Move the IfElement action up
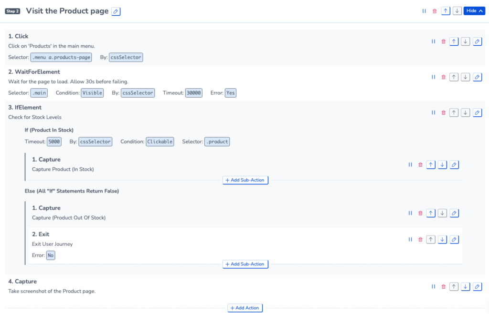Screen dimensions: 489x314 point(454,112)
